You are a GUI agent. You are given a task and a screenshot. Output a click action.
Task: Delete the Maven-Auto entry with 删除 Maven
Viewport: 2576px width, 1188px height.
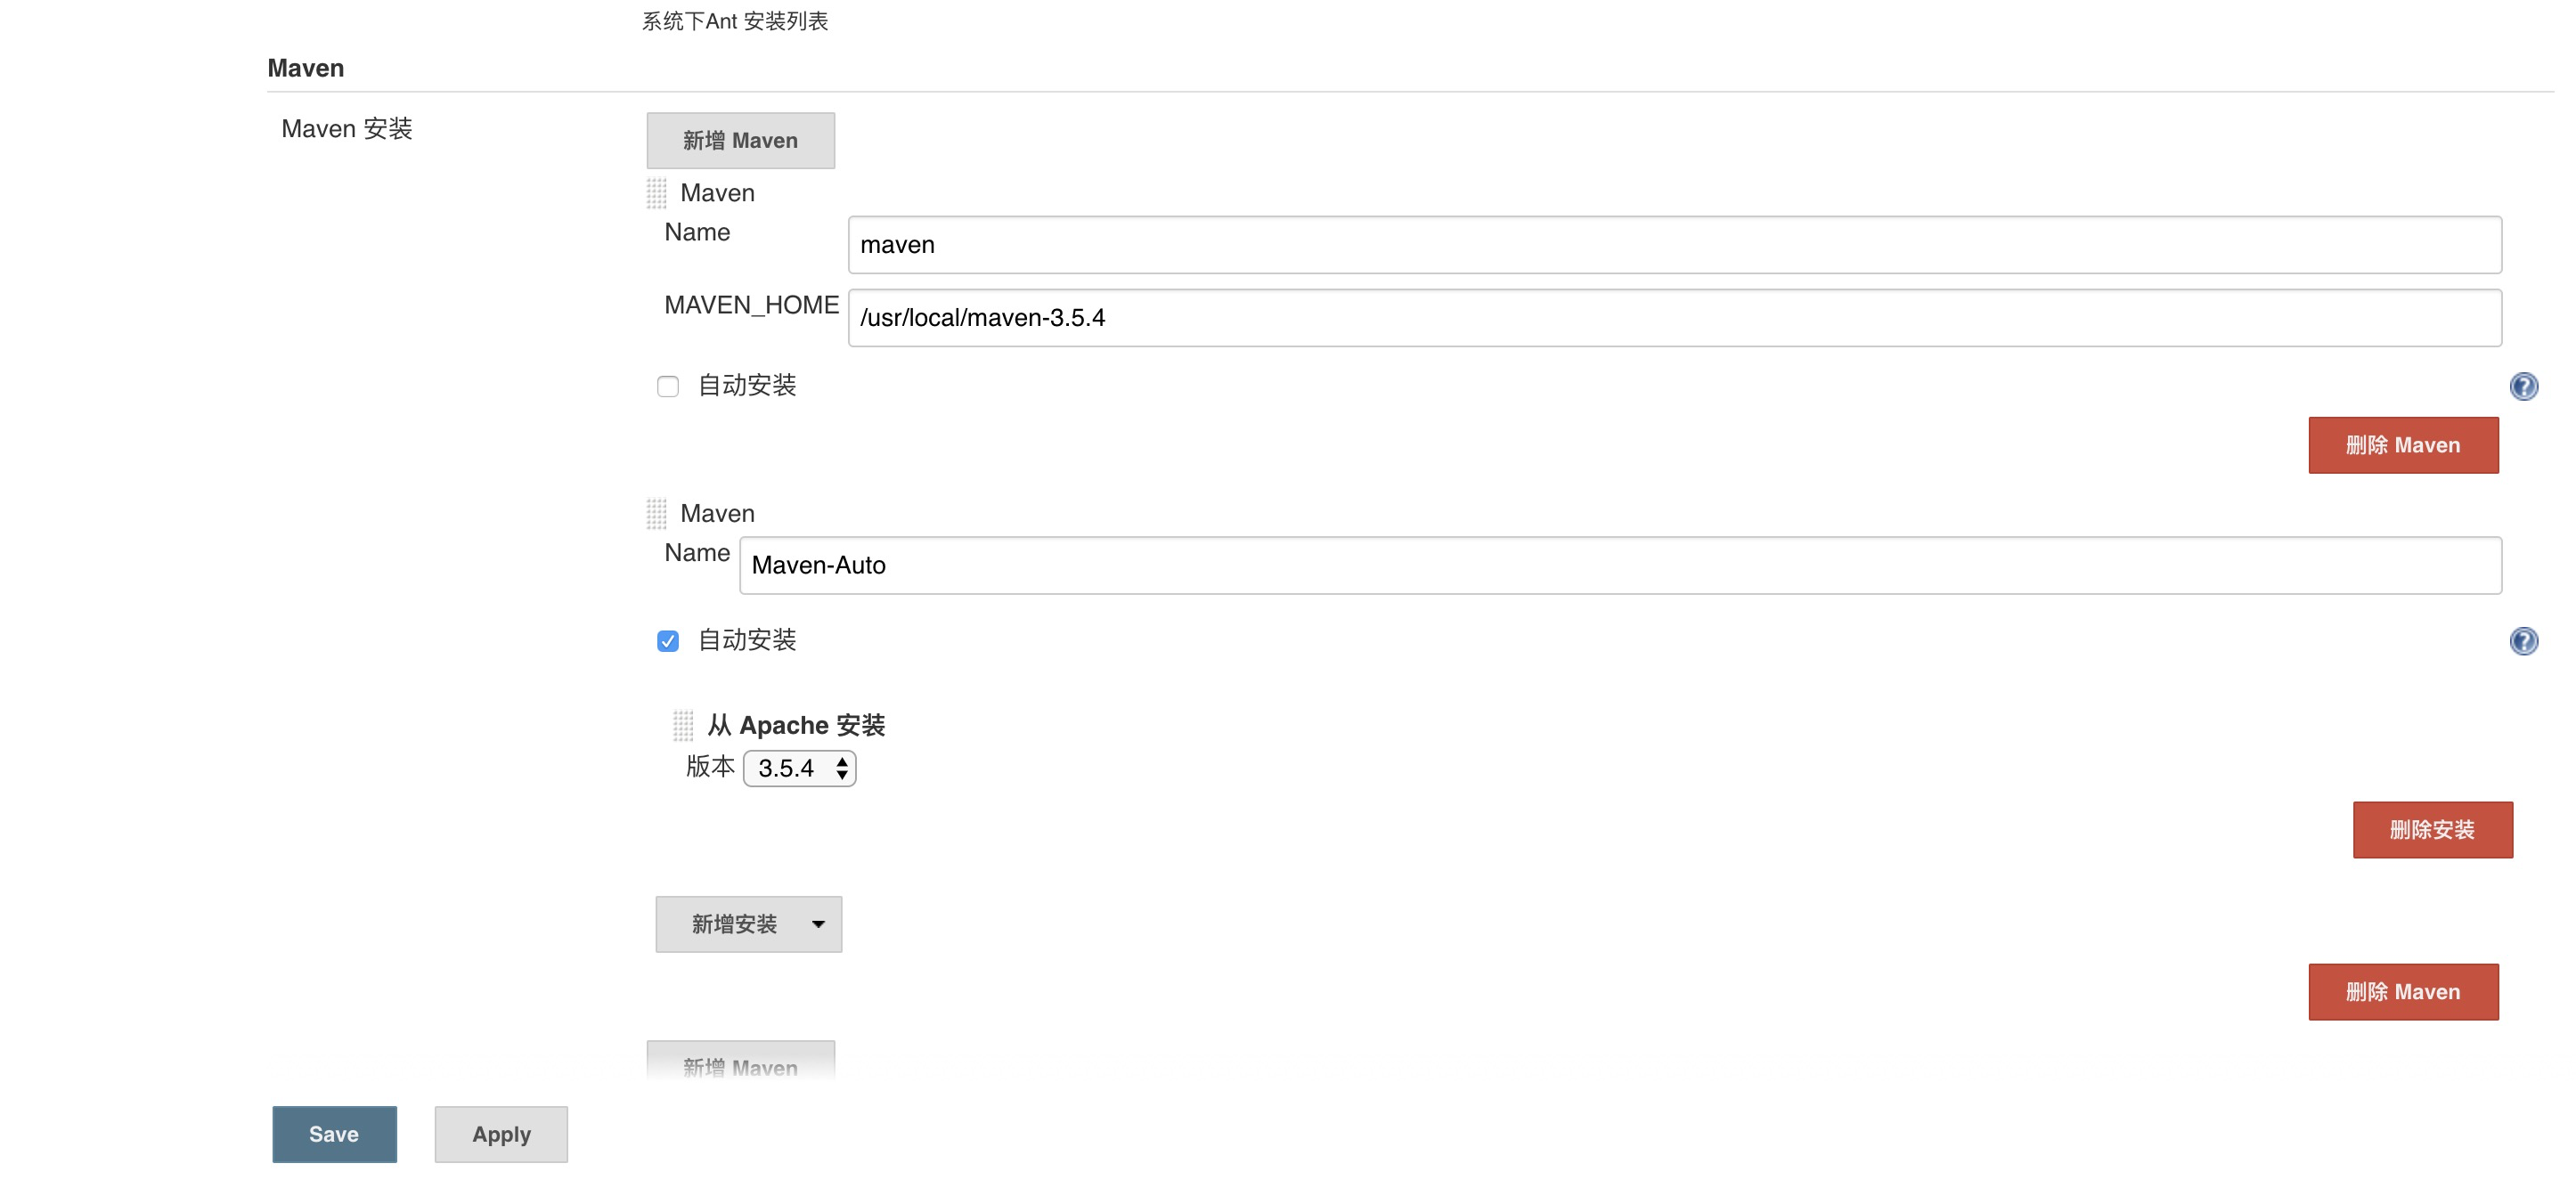(x=2403, y=991)
